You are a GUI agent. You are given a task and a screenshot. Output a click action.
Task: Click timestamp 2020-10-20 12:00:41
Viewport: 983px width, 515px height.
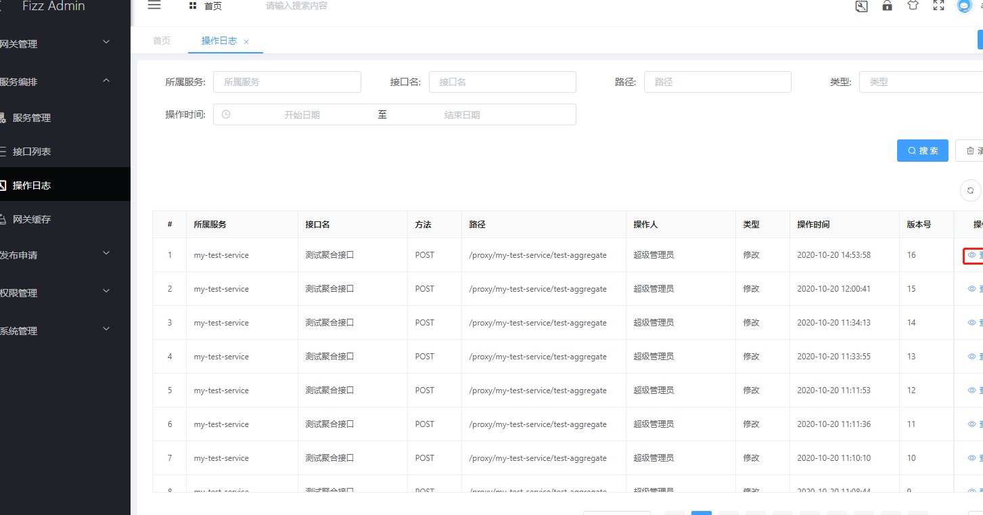[833, 289]
